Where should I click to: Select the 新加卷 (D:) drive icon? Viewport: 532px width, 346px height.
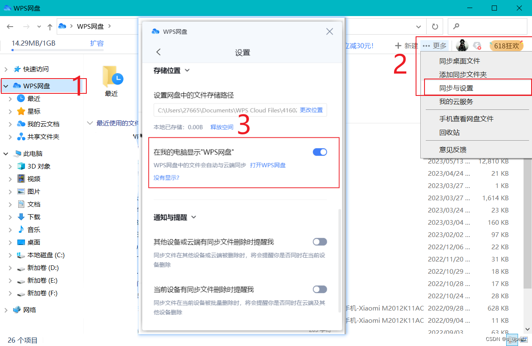click(x=21, y=268)
